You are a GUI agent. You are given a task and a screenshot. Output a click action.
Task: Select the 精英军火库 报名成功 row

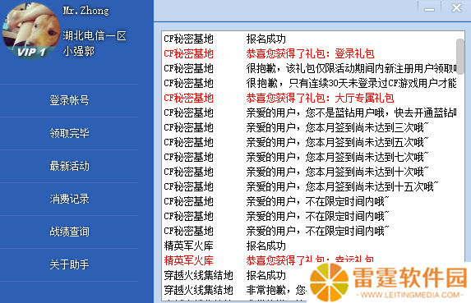[310, 246]
